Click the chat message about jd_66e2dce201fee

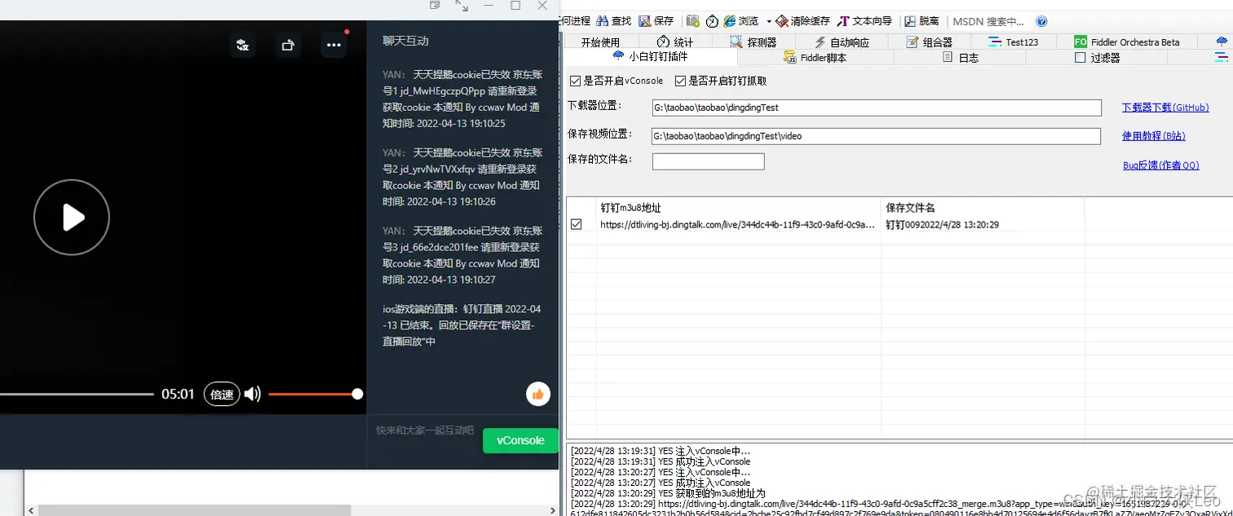tap(462, 255)
